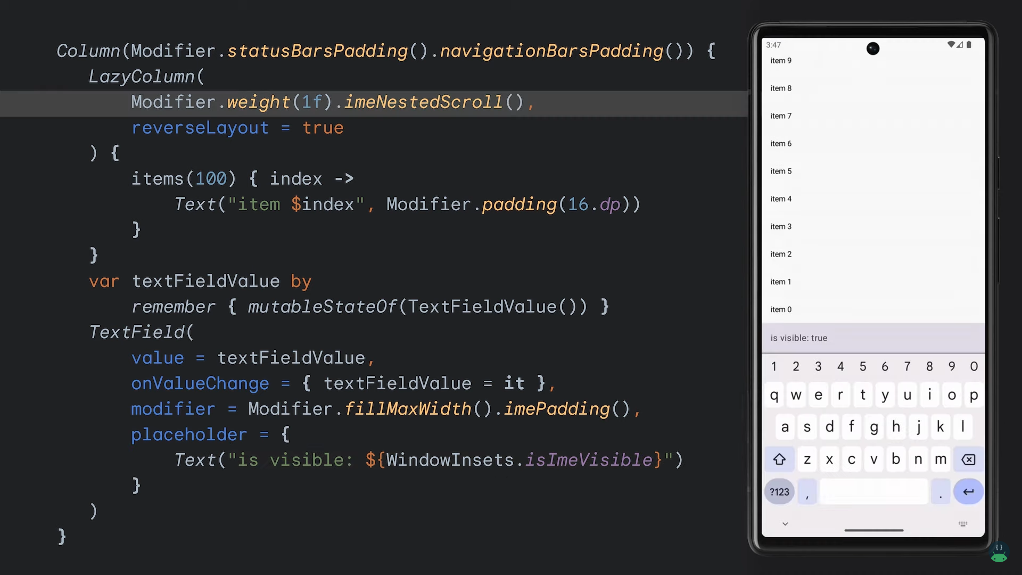The image size is (1022, 575).
Task: Open symbols layout with the ?123 key
Action: 779,491
